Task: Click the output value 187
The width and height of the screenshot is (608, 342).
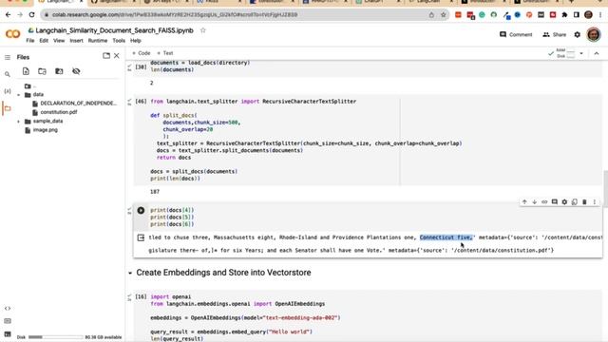Action: pyautogui.click(x=155, y=192)
